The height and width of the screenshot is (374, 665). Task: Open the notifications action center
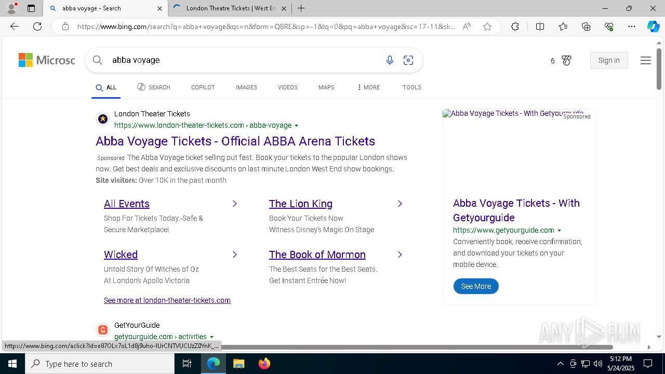point(648,364)
